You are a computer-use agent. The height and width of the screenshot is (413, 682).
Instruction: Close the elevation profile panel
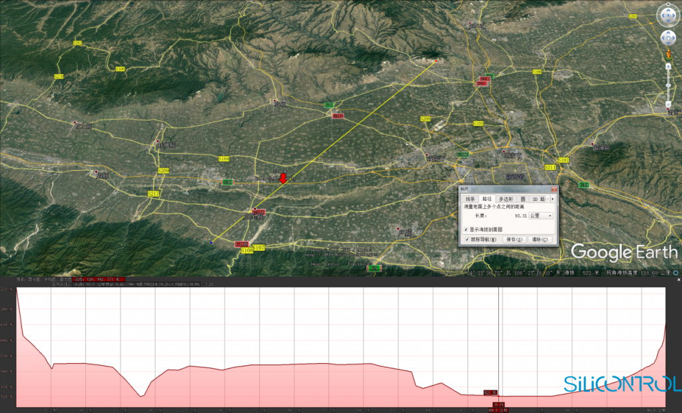coord(679,280)
